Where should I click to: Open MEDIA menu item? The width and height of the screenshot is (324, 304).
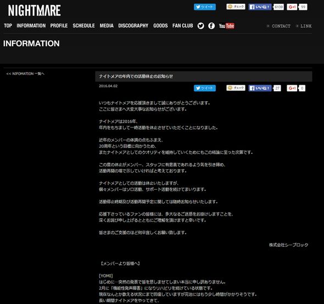tap(107, 26)
